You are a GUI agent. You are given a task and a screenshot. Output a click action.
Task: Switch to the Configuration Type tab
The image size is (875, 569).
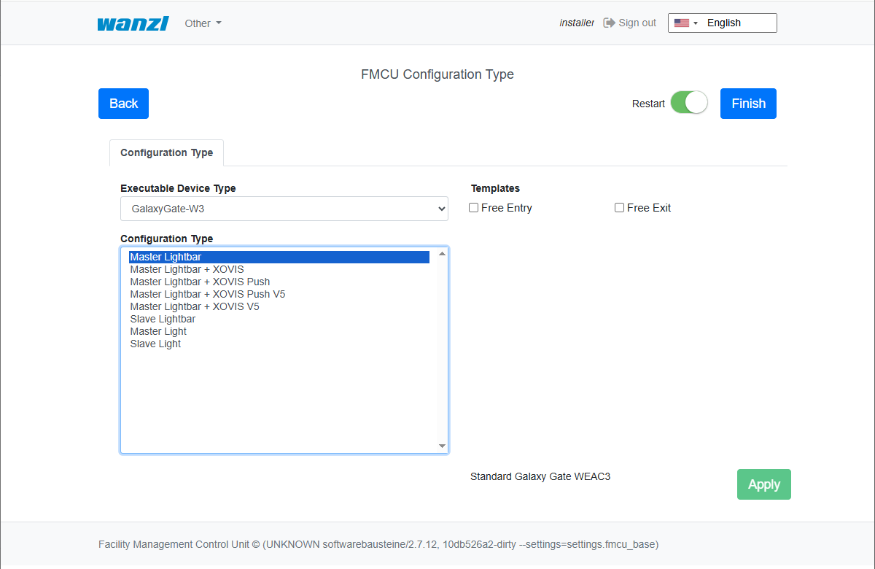pyautogui.click(x=166, y=152)
